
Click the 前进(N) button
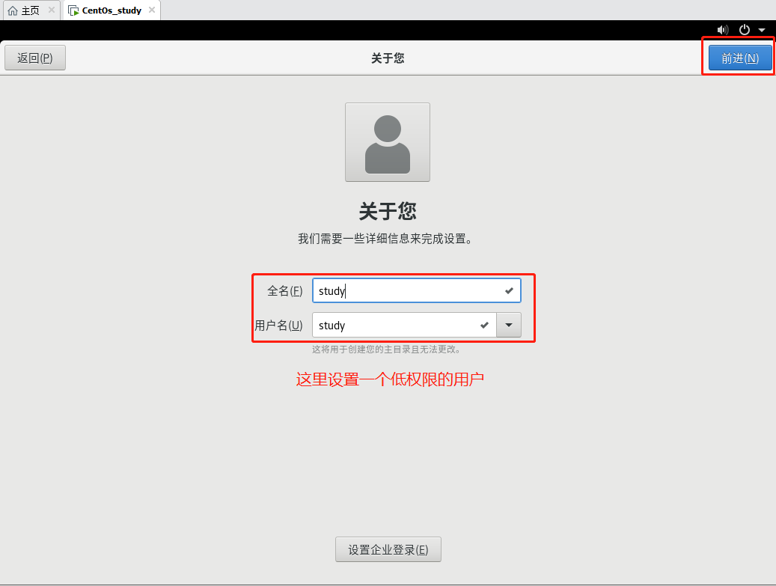coord(739,57)
